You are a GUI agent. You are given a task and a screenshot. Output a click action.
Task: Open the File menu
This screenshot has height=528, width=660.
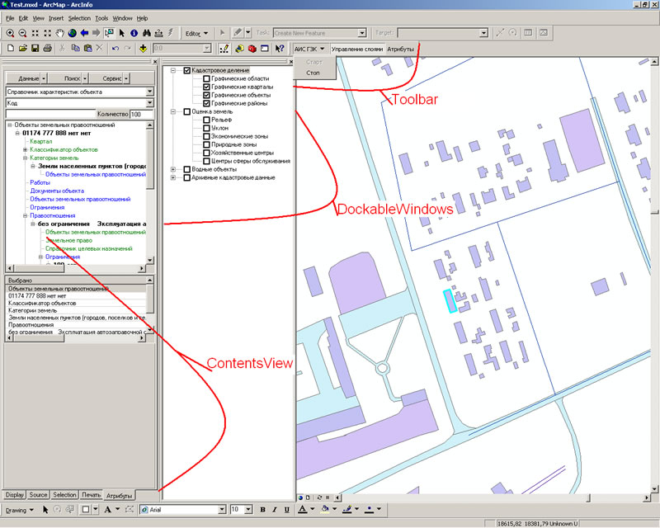10,18
